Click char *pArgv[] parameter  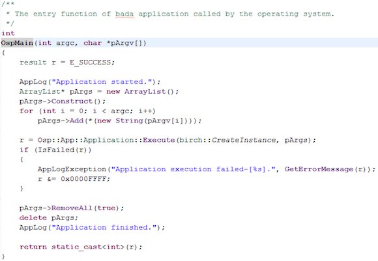coord(113,43)
